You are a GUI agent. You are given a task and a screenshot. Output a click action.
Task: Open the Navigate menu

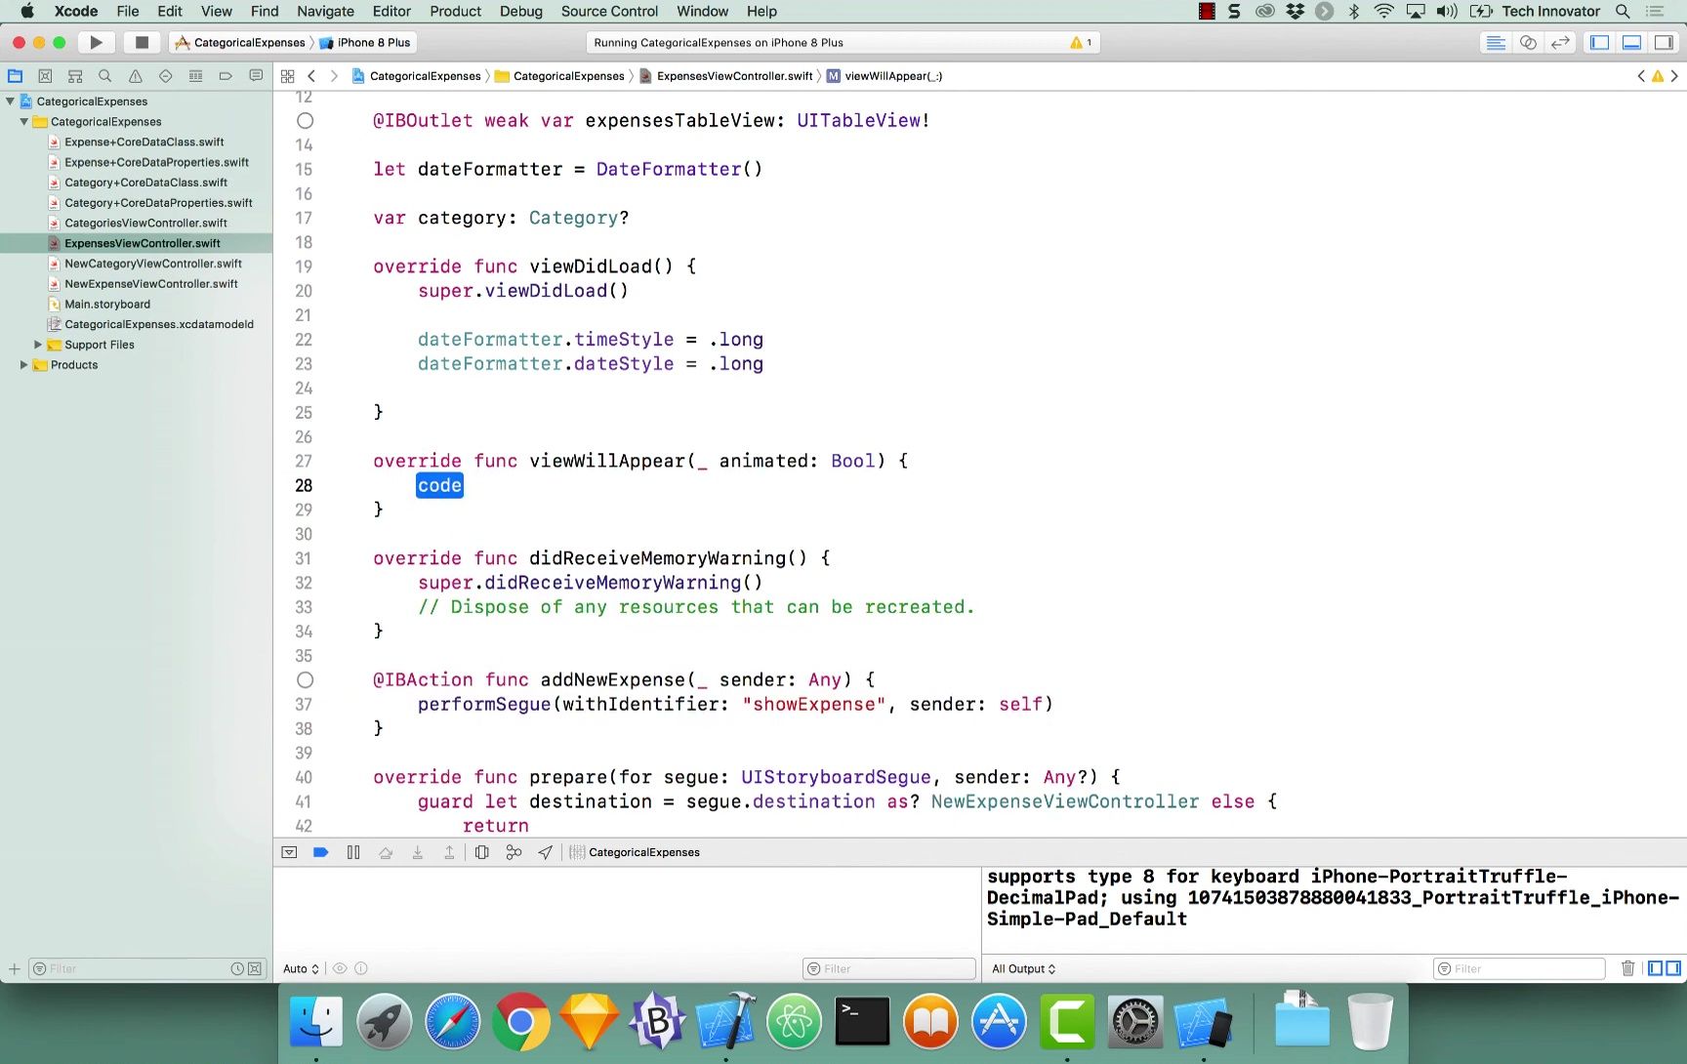pyautogui.click(x=325, y=12)
